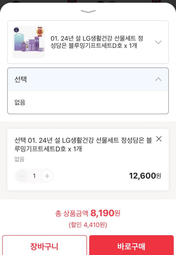Collapse the bottom sheet using the top handle
Image resolution: width=176 pixels, height=255 pixels.
tap(88, 11)
